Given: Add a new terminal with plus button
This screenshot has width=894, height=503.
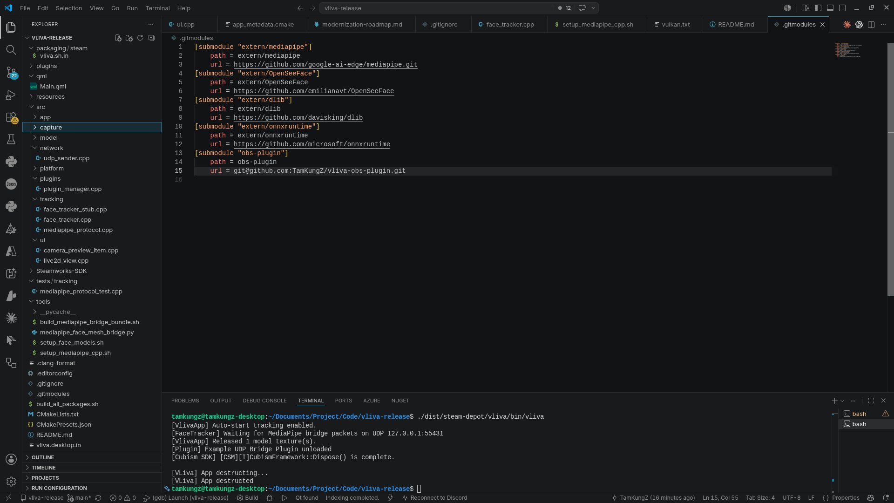Looking at the screenshot, I should 834,401.
